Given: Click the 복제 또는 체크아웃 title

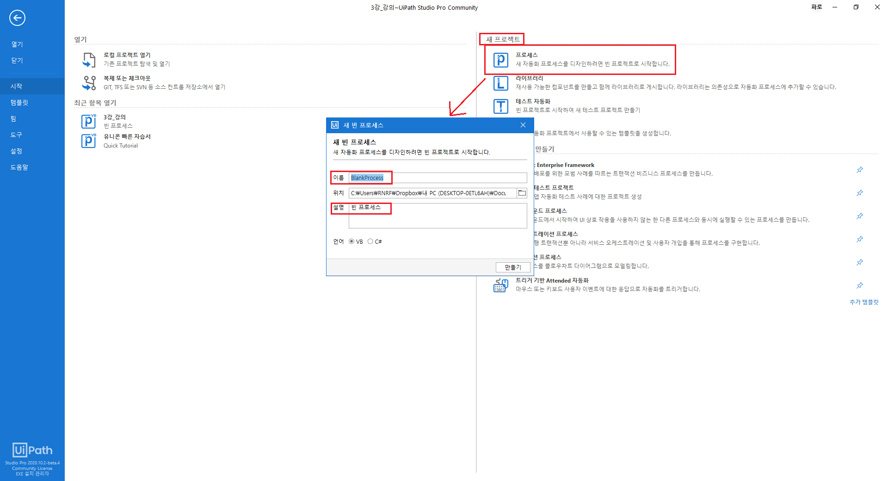Looking at the screenshot, I should [127, 78].
